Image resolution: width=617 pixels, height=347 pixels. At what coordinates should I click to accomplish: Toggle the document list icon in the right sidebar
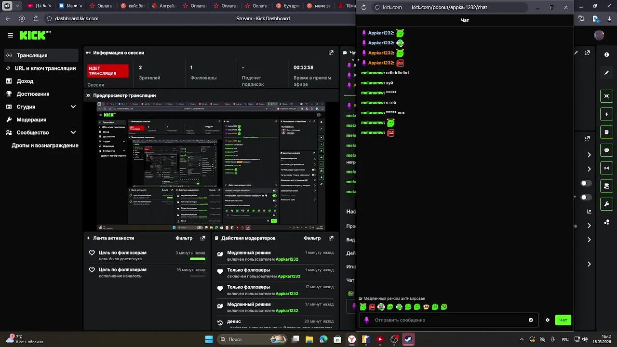[x=607, y=132]
